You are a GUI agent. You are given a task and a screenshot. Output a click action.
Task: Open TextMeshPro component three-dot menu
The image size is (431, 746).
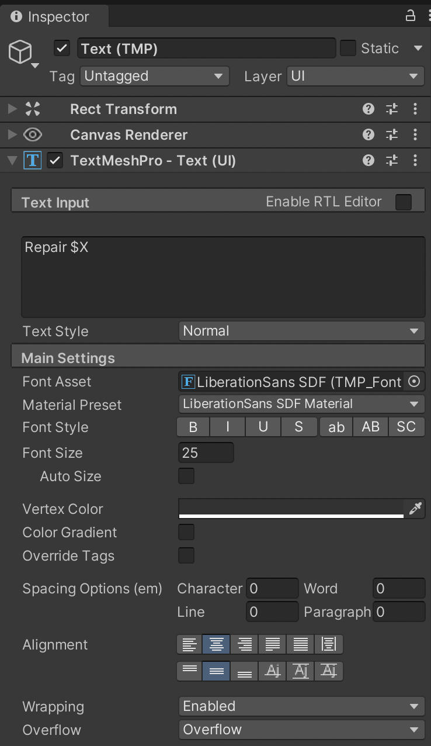(x=415, y=160)
